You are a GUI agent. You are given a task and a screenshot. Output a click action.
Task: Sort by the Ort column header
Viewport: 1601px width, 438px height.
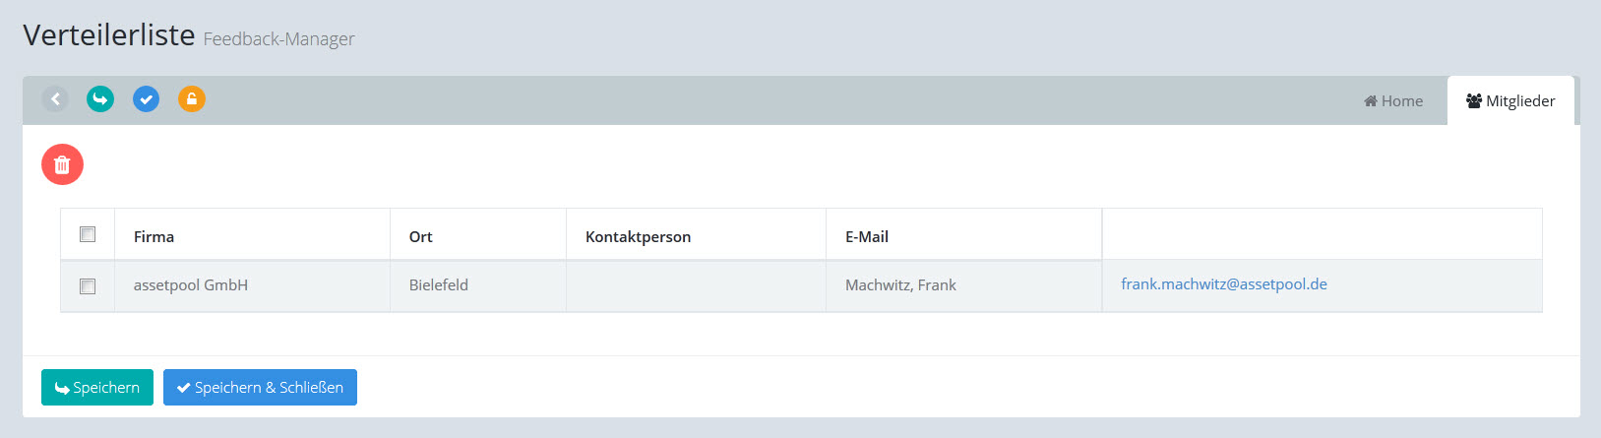(421, 237)
